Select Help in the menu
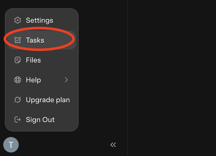The image size is (216, 156). pos(33,80)
